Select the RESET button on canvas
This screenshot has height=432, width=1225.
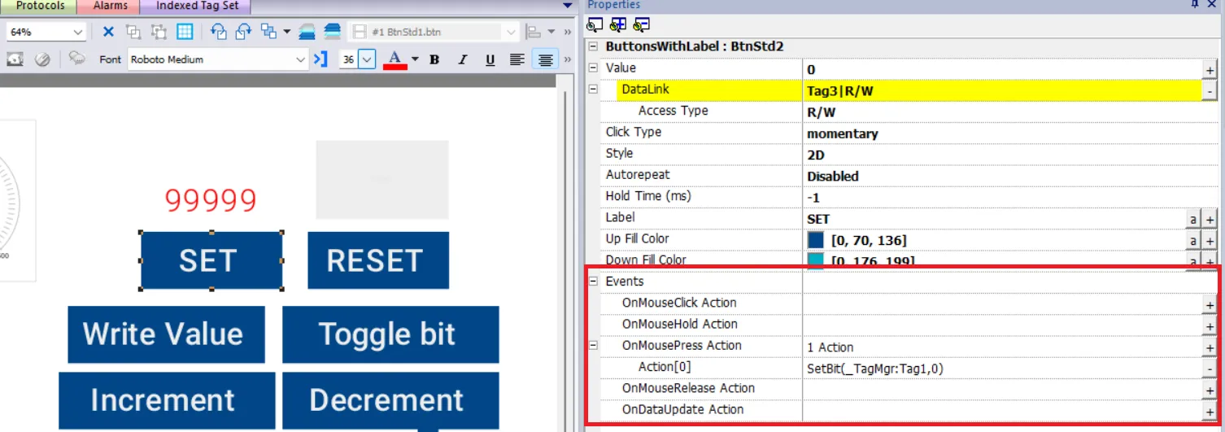378,260
